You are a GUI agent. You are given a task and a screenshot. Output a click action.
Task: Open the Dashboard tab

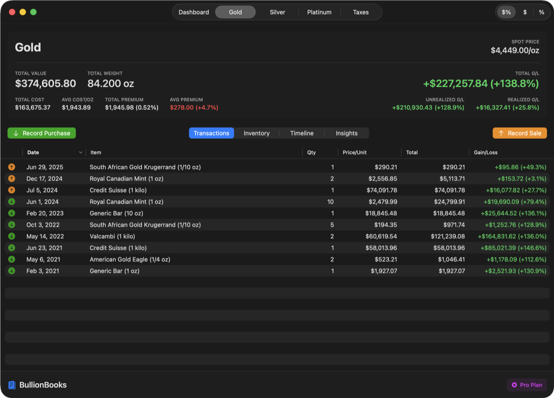(x=194, y=12)
